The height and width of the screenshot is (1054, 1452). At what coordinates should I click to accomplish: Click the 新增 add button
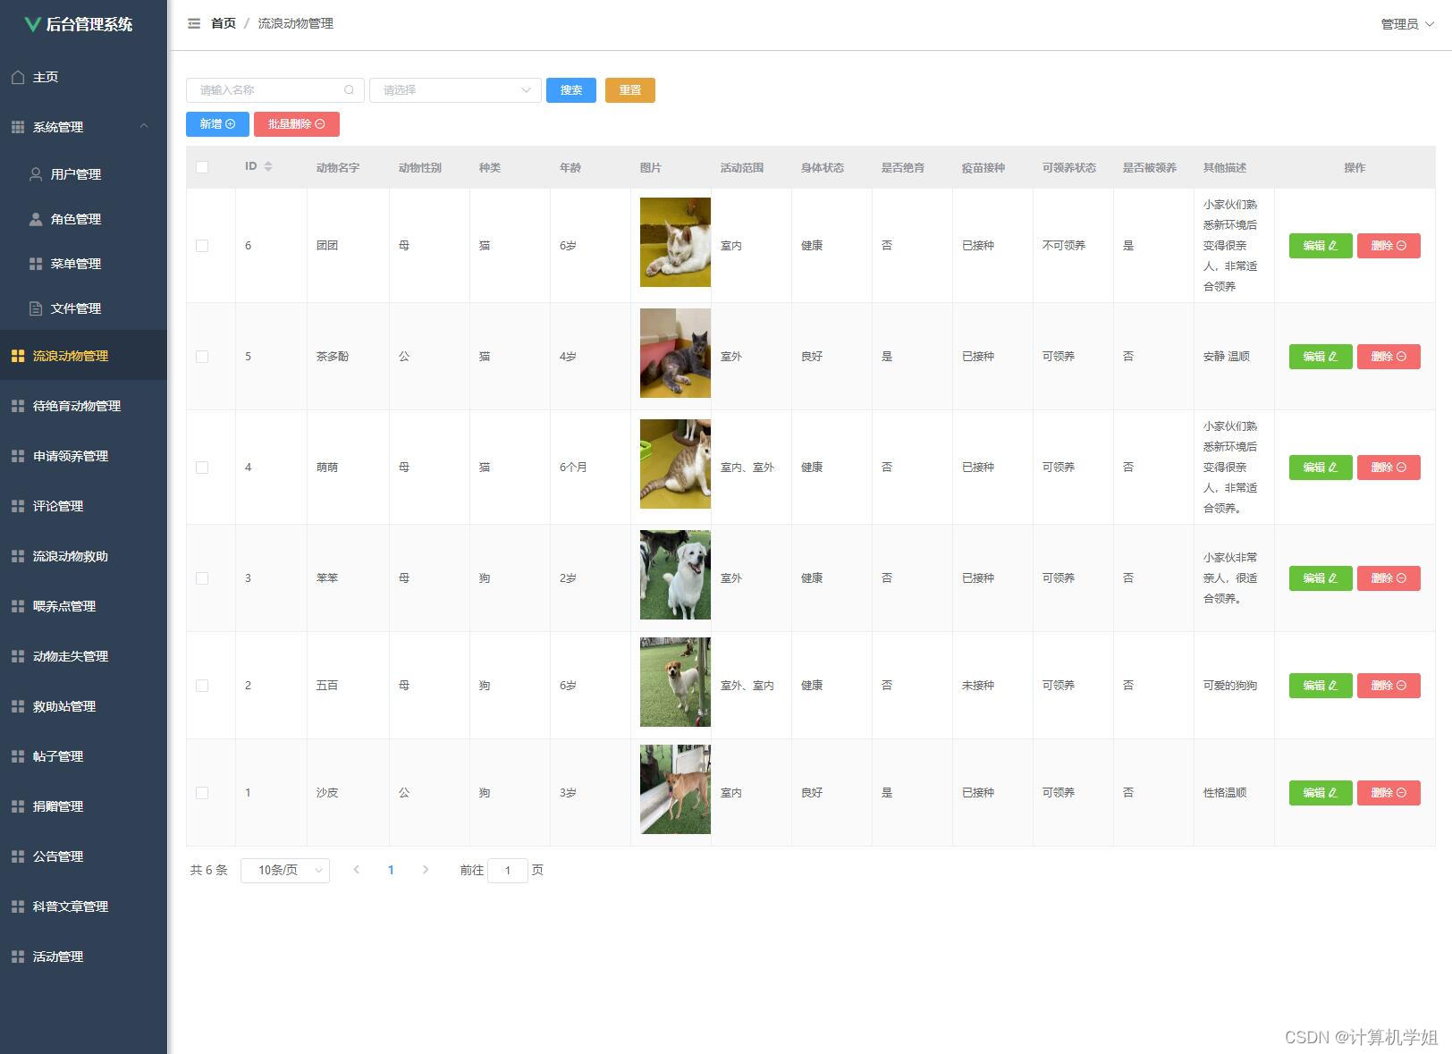(x=217, y=124)
